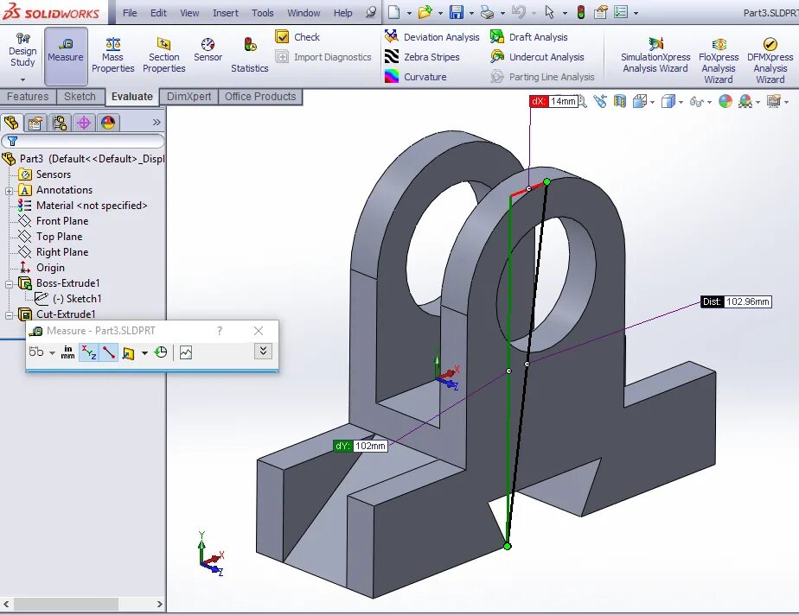Click the Save icon
This screenshot has width=799, height=615.
click(x=457, y=12)
